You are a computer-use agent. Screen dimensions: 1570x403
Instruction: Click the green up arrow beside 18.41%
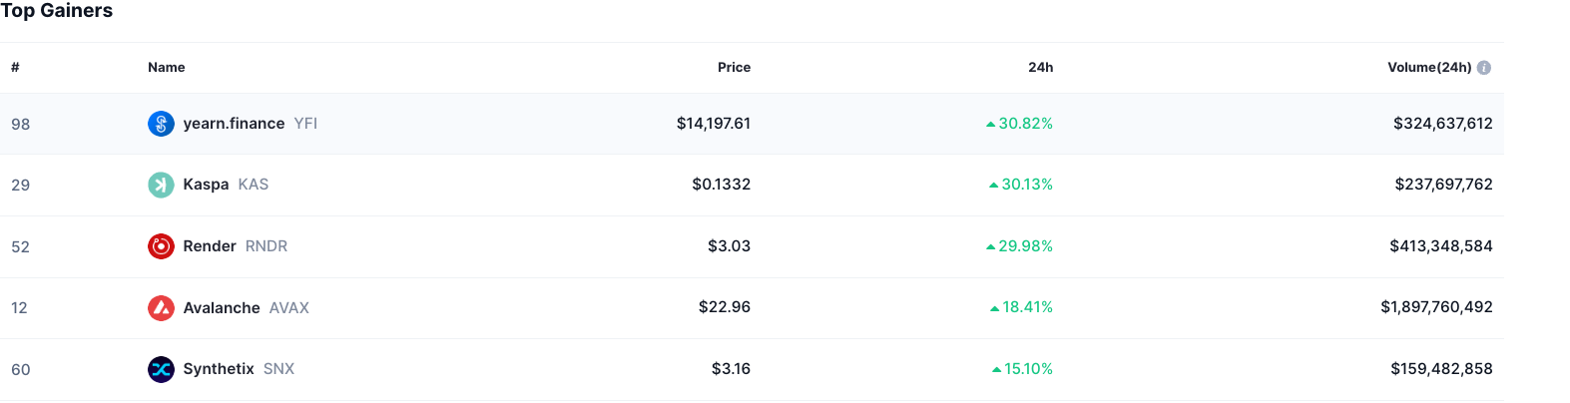pyautogui.click(x=994, y=308)
